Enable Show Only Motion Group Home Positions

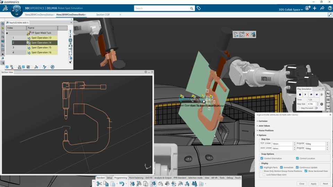click(262, 171)
